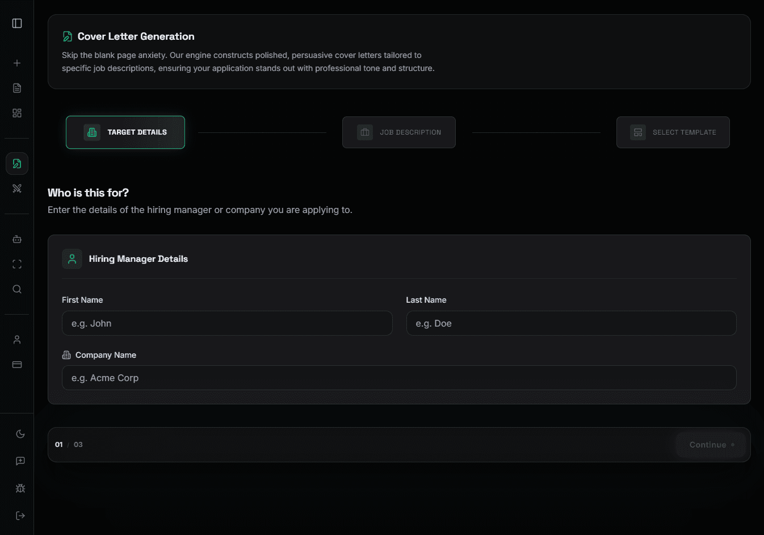
Task: Open the resume documents icon in the sidebar
Action: [x=16, y=88]
